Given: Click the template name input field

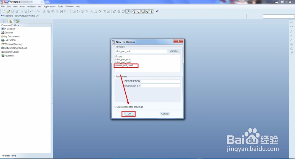Looking at the screenshot, I should 141,51.
